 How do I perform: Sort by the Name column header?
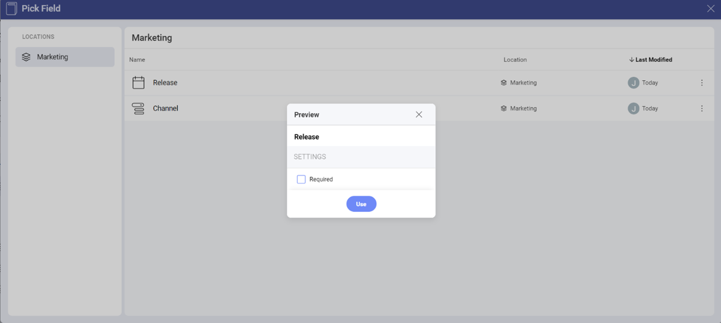tap(137, 60)
